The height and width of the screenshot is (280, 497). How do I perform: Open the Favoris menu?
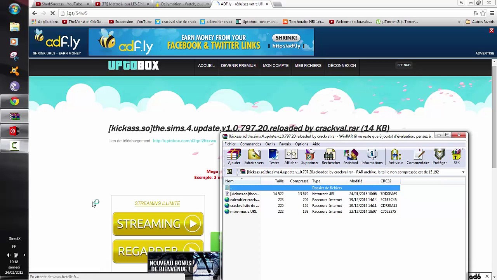[x=285, y=144]
